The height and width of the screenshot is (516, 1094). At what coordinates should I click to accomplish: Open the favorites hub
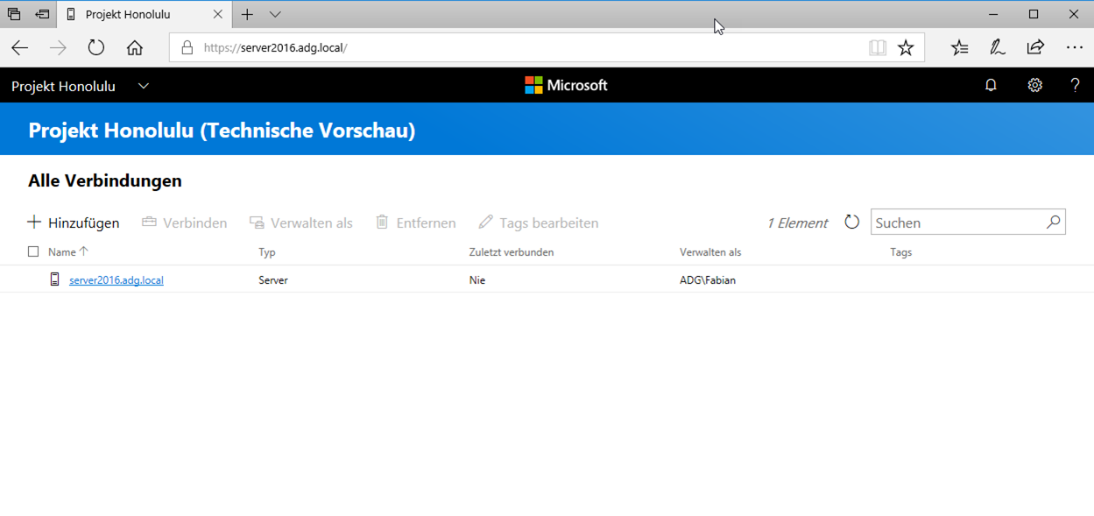tap(960, 47)
